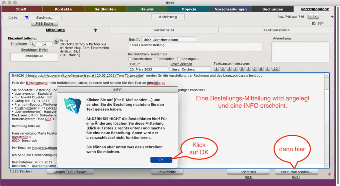Click the magnifier icon next to Empfänger
This screenshot has width=340, height=186.
coord(31,43)
